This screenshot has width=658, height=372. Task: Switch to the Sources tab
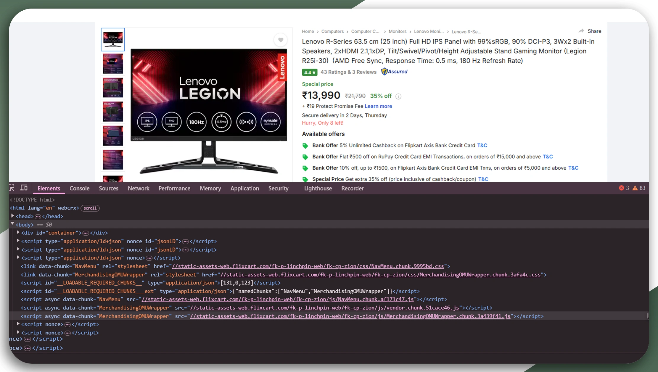point(109,188)
